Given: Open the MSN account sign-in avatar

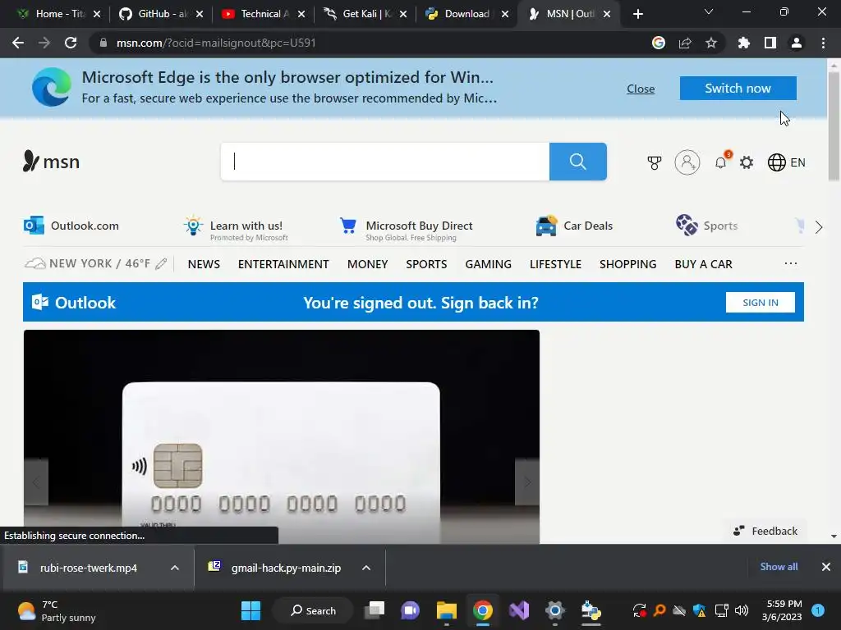Looking at the screenshot, I should click(687, 162).
